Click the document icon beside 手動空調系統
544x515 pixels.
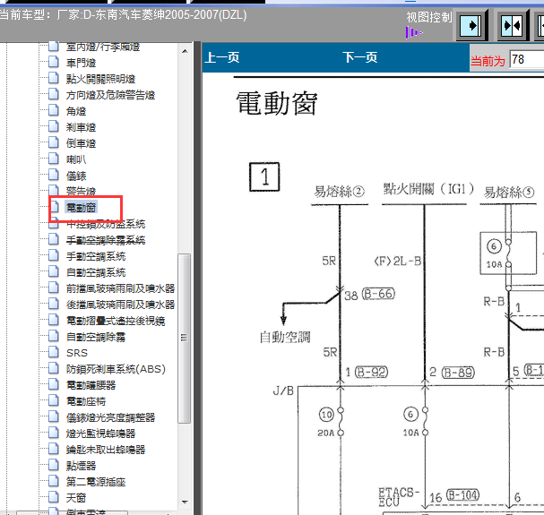54,255
